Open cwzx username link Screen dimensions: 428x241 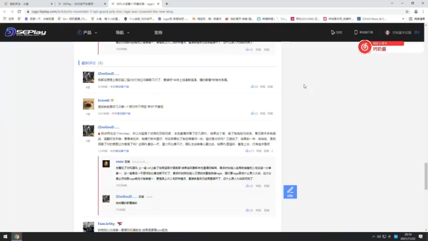tap(119, 162)
